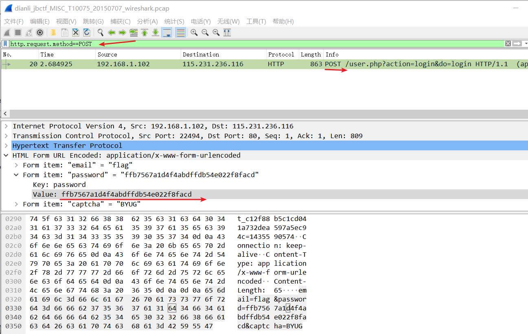Click the zoom in toolbar icon
528x334 pixels.
[194, 33]
